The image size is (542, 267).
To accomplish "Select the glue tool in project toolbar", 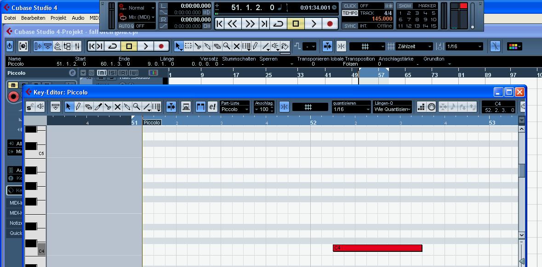I will 207,46.
